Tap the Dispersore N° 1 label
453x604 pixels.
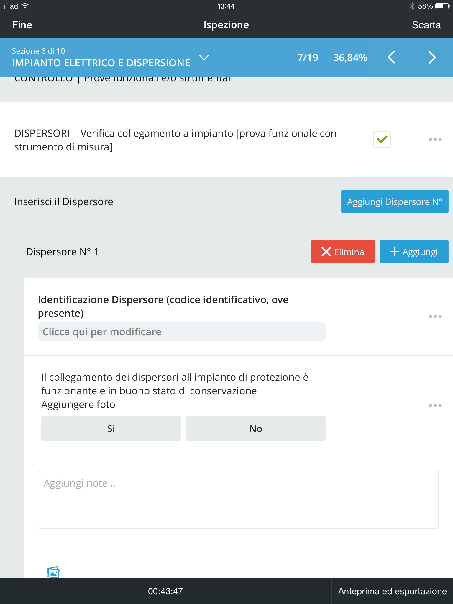63,252
